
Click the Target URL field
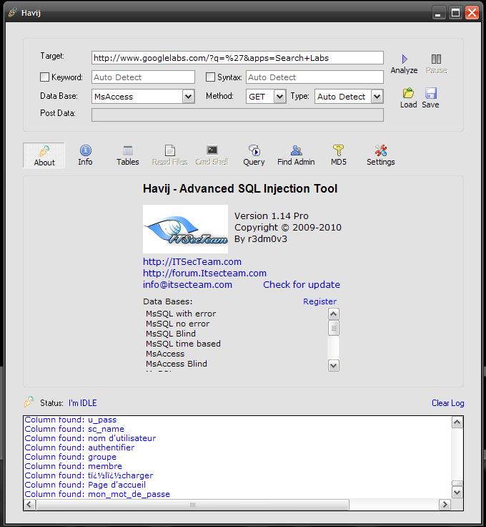click(x=237, y=58)
